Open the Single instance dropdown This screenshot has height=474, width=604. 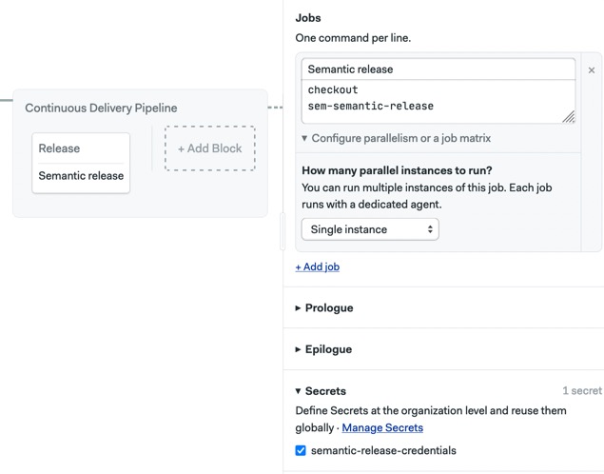pyautogui.click(x=370, y=229)
